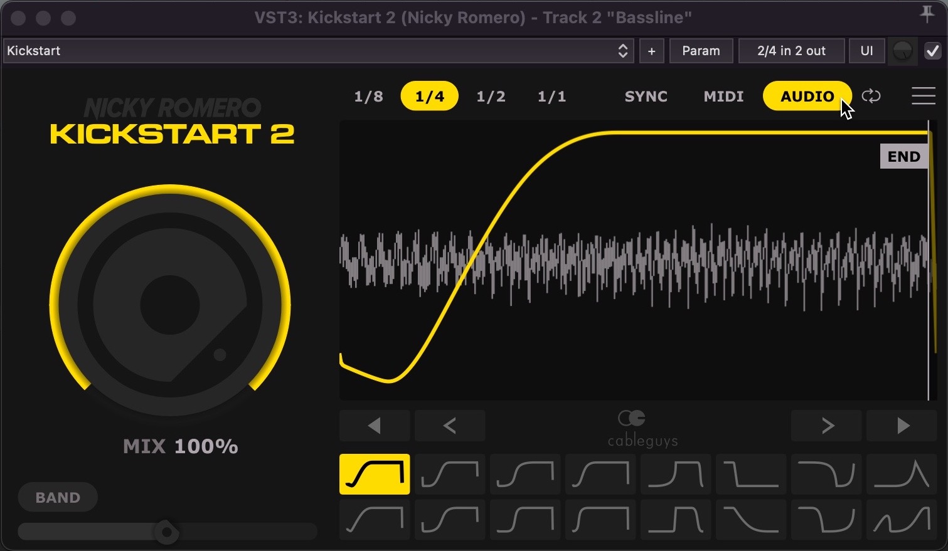Set curve length to 1/8
Viewport: 948px width, 551px height.
tap(368, 97)
